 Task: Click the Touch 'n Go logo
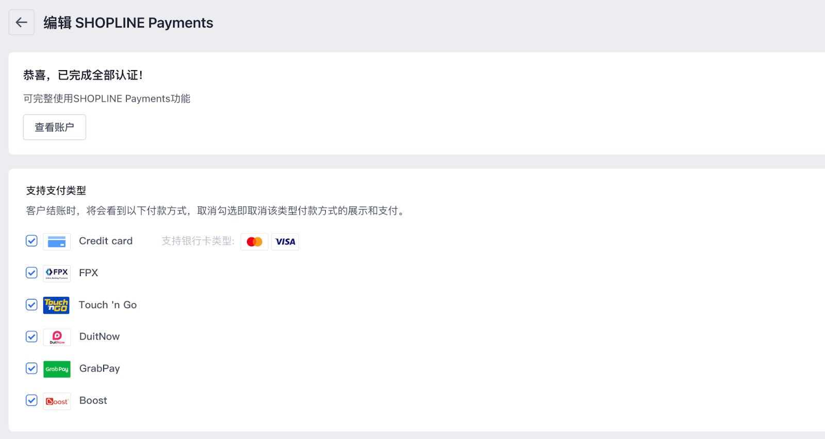point(57,305)
